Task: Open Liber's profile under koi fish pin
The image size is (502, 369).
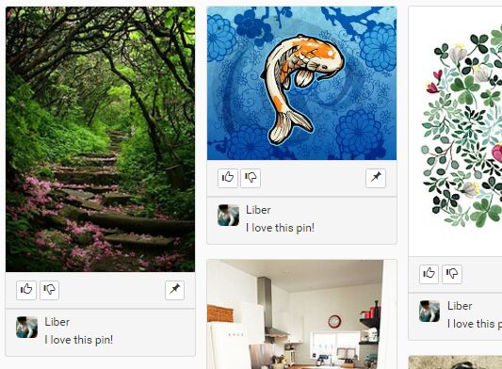Action: (258, 210)
